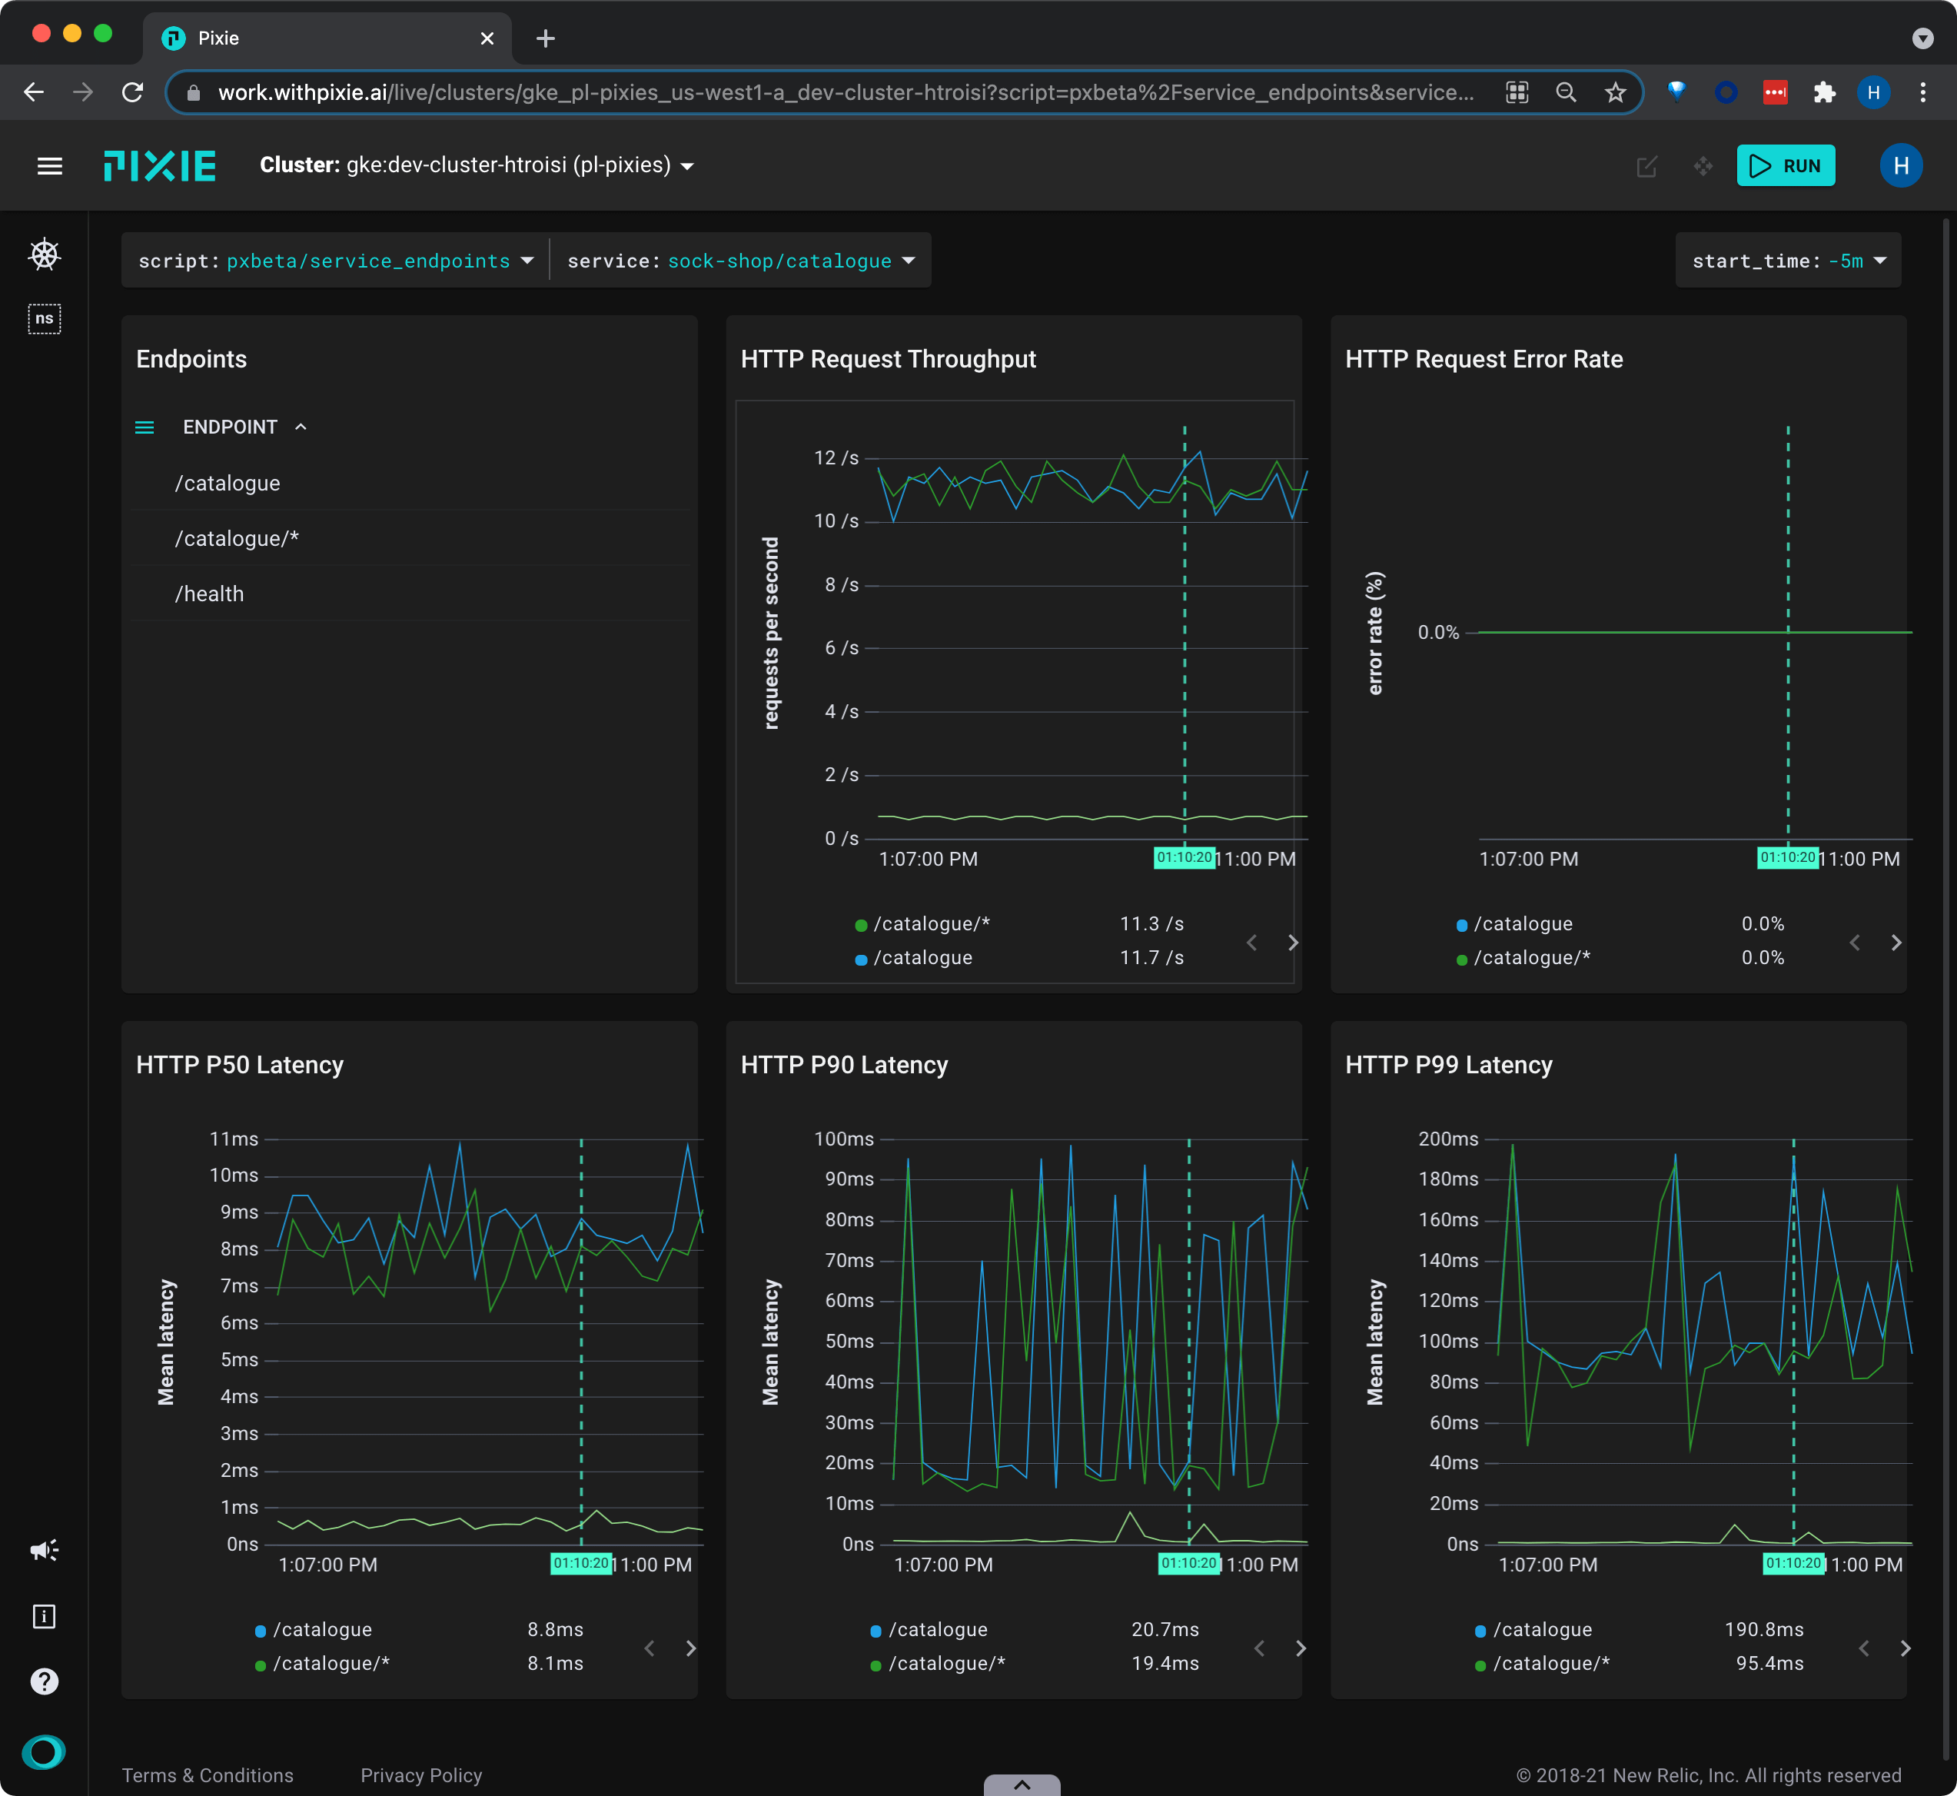Sort by the ENDPOINT column header

click(231, 427)
